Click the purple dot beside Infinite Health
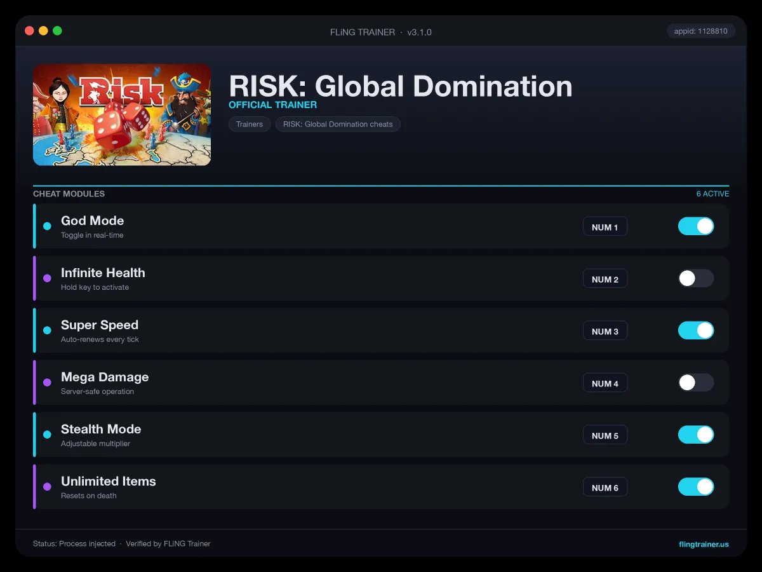 coord(47,278)
